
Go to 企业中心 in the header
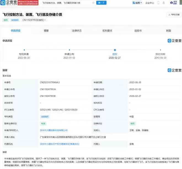point(149,3)
